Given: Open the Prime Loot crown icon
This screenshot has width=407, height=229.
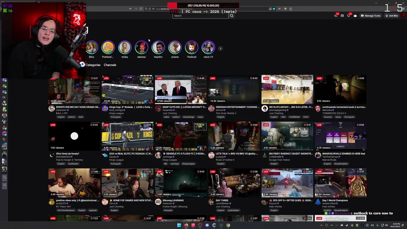Looking at the screenshot, I should tap(355, 16).
